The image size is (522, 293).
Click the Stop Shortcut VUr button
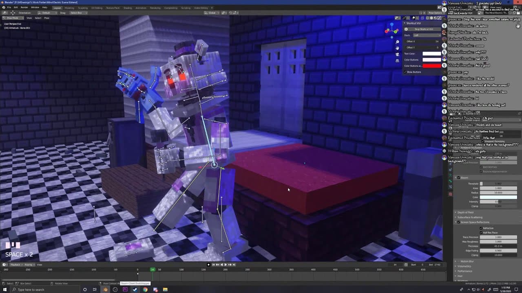(422, 29)
